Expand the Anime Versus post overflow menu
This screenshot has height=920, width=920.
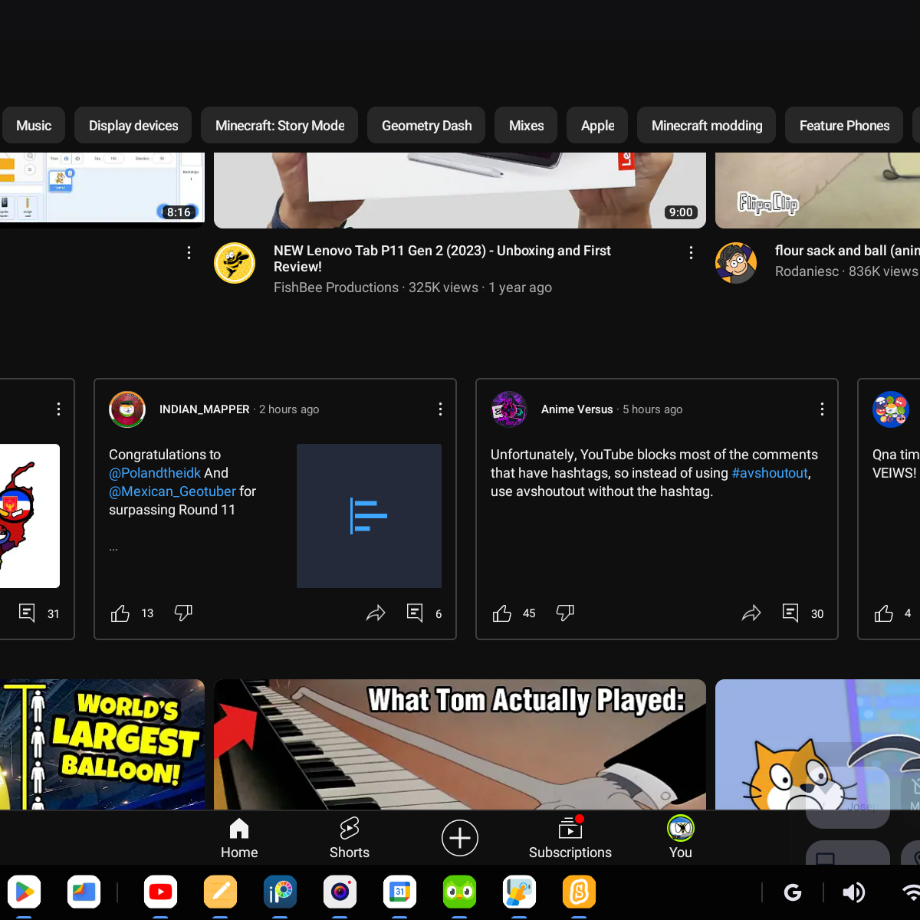pos(822,409)
